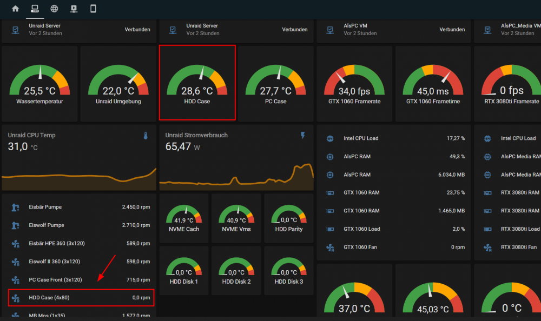Click the GTX 1060 Load GPU icon

coord(330,229)
